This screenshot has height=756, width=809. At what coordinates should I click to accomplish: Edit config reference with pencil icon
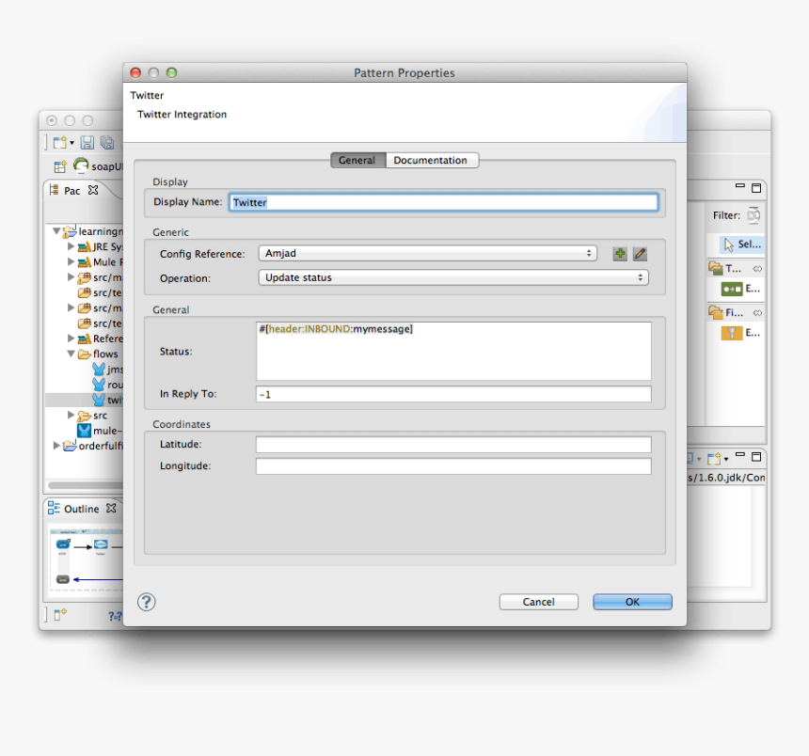click(x=640, y=254)
